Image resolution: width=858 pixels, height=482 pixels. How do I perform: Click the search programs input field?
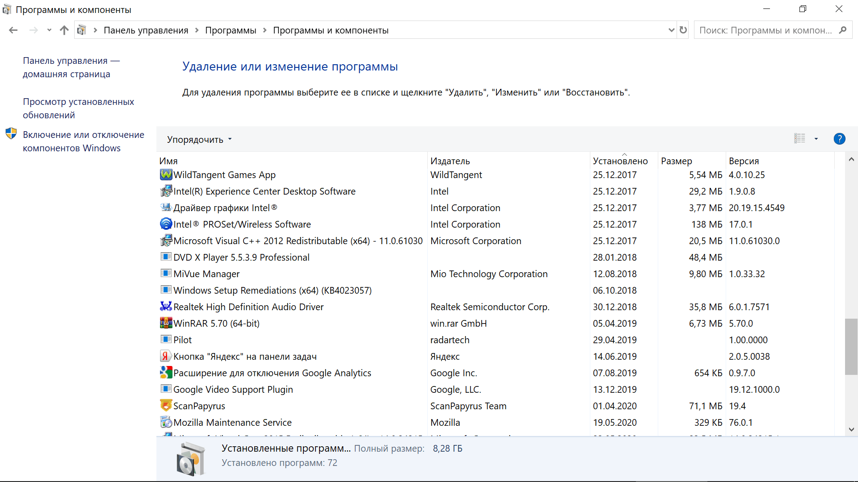765,30
